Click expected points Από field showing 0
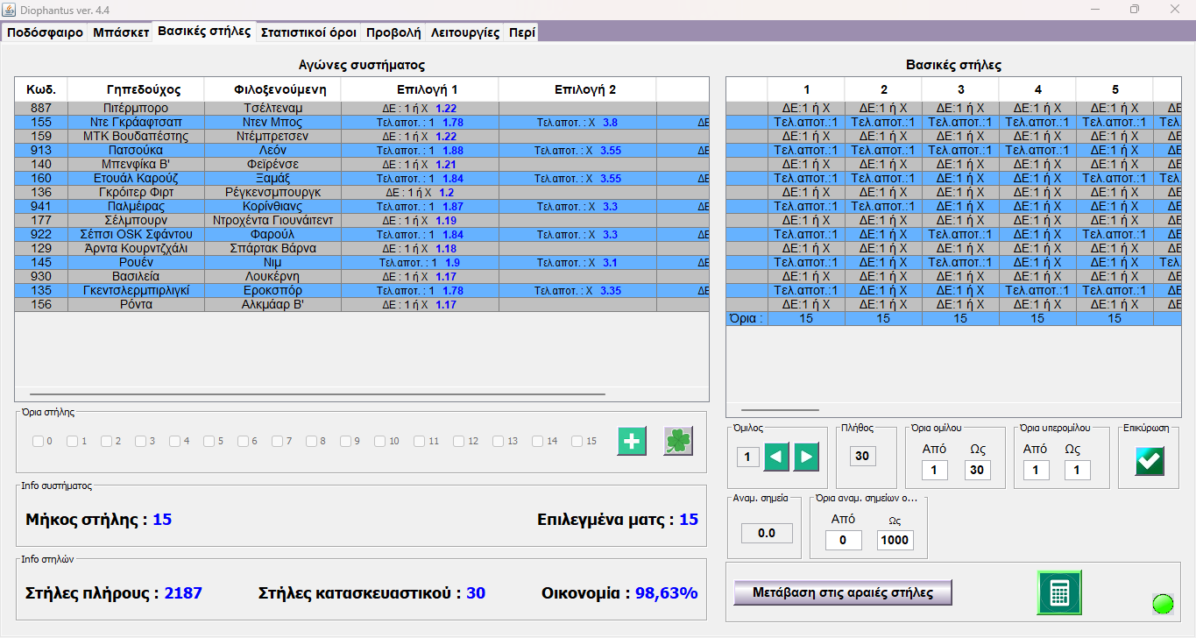Image resolution: width=1196 pixels, height=638 pixels. pos(843,540)
